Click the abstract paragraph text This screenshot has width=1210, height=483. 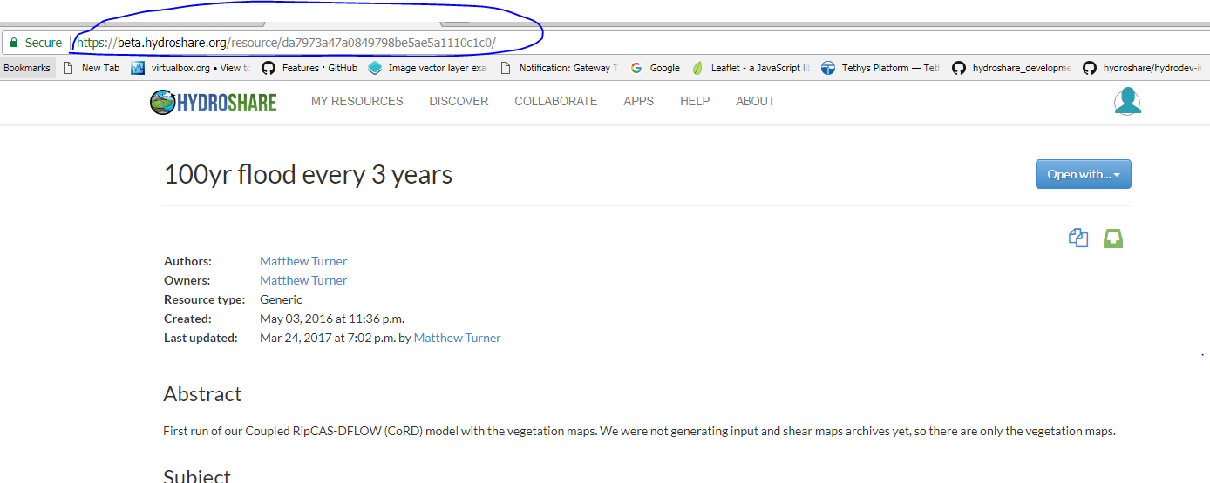[639, 431]
